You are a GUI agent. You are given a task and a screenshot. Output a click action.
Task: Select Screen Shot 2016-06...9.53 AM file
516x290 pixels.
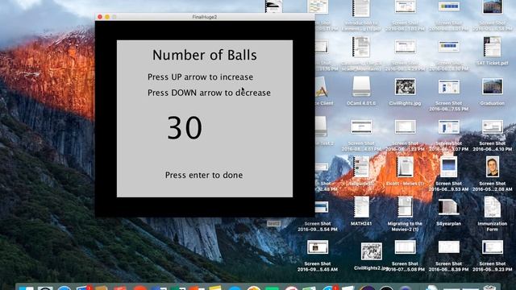pos(448,167)
